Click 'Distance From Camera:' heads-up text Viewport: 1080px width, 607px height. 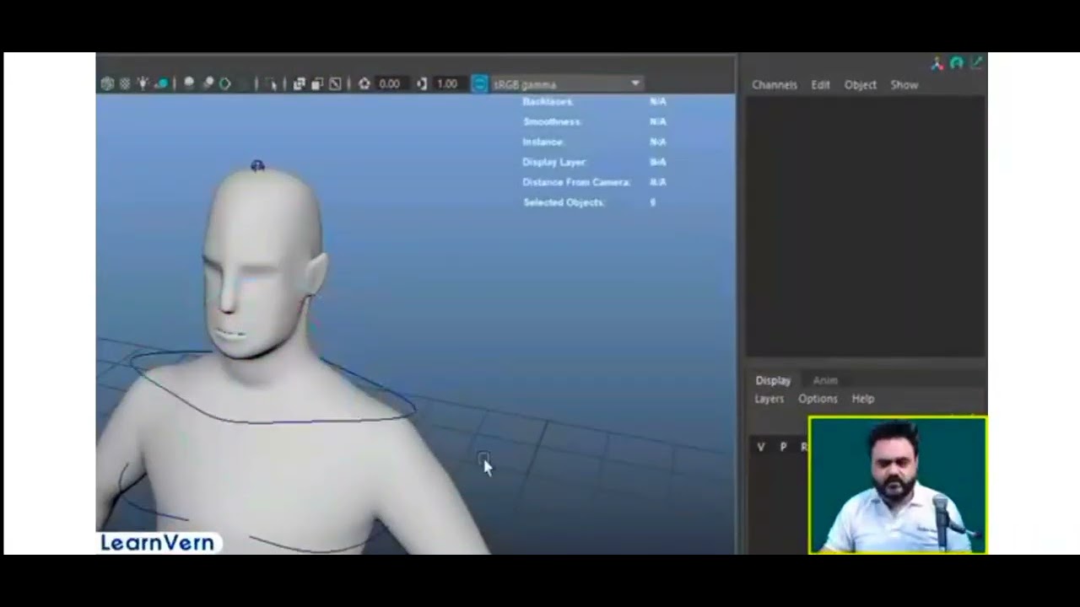576,182
